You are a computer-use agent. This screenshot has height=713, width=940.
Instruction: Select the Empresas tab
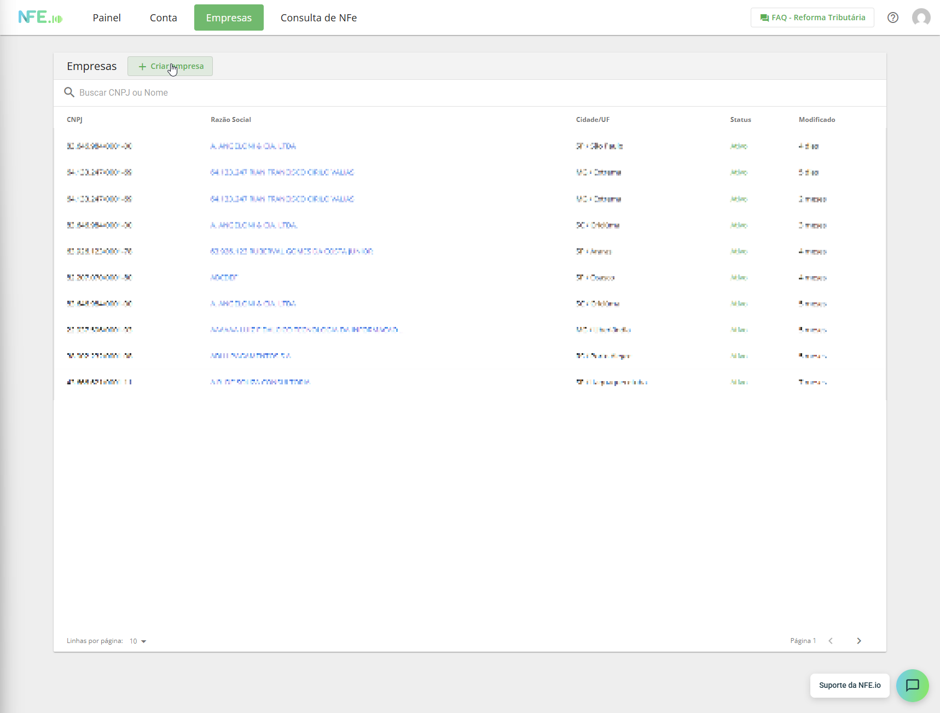pyautogui.click(x=229, y=17)
